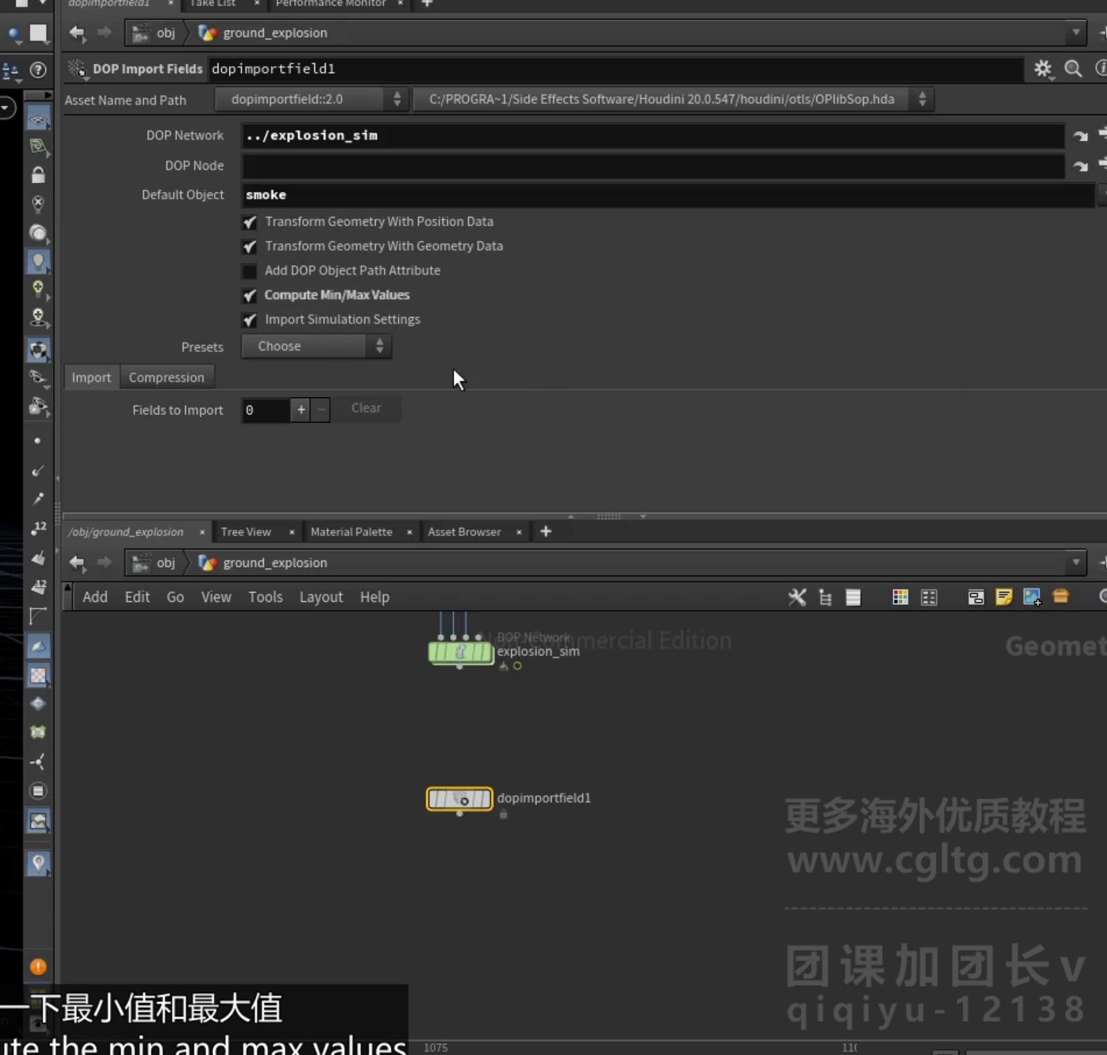This screenshot has height=1055, width=1107.
Task: Enable Add DOP Object Path Attribute
Action: (249, 271)
